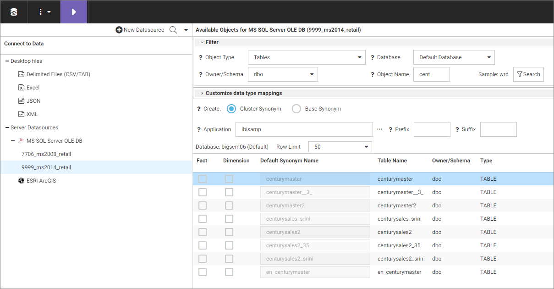Check the Fact box for centurymaster
This screenshot has height=289, width=554.
point(203,179)
